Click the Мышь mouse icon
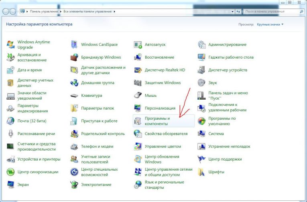307x202 pixels. pos(138,96)
